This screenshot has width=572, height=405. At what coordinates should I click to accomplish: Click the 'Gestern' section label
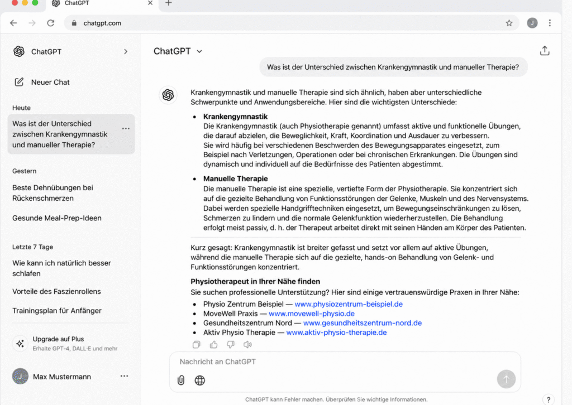pyautogui.click(x=24, y=171)
